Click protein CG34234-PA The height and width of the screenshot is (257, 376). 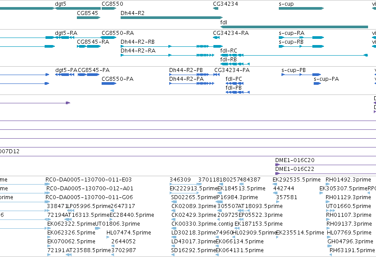coord(232,70)
